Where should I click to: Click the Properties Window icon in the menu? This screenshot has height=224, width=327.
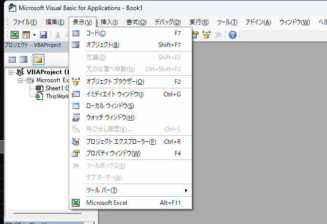pyautogui.click(x=76, y=153)
